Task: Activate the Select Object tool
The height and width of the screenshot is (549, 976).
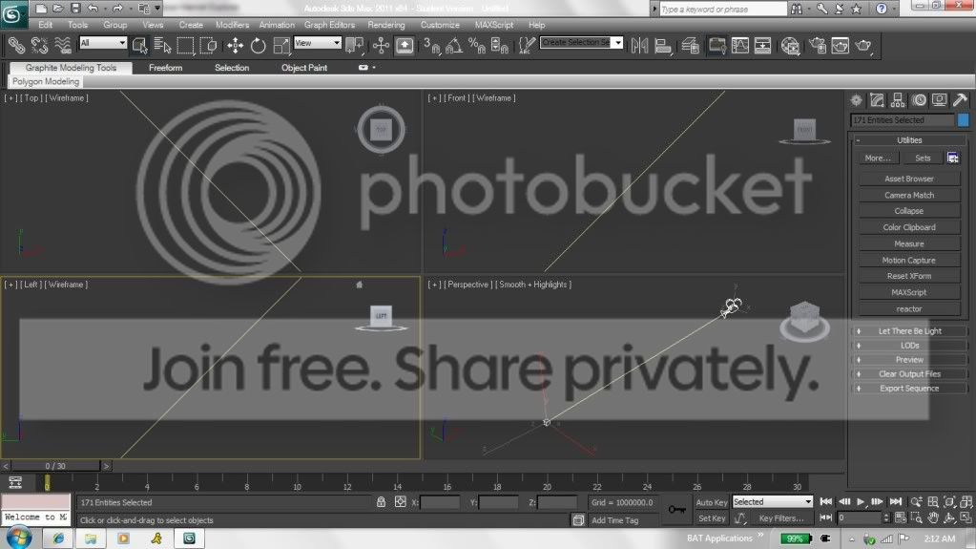Action: pyautogui.click(x=139, y=46)
